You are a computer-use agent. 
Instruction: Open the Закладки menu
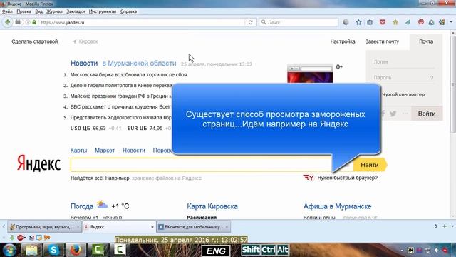pyautogui.click(x=76, y=11)
